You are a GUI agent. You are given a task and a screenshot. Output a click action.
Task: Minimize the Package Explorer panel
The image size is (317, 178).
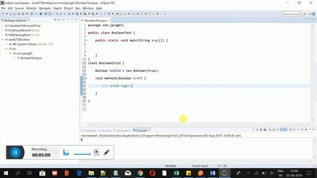[x=72, y=20]
